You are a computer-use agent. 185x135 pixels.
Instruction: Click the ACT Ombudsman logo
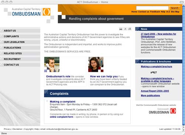[x=31, y=12]
